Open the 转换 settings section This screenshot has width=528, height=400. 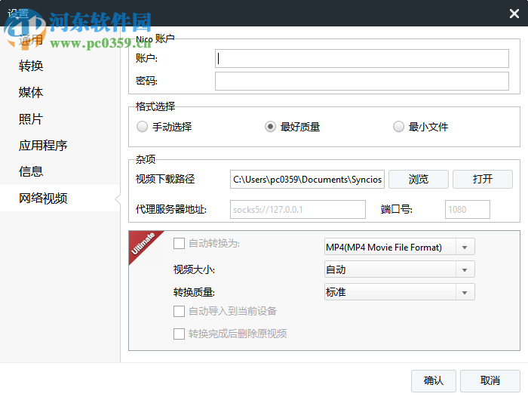tap(31, 66)
